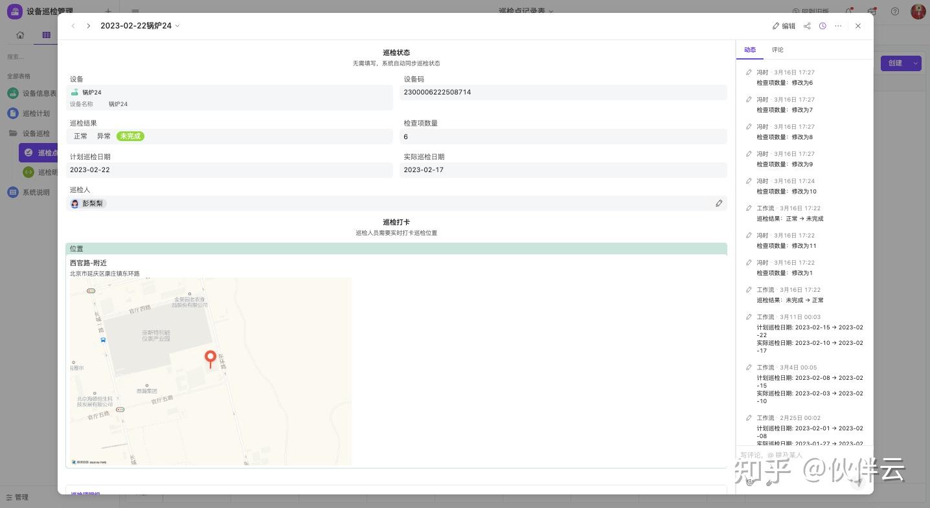The height and width of the screenshot is (508, 930).
Task: Open the linked device 锅炉24
Action: pos(91,93)
